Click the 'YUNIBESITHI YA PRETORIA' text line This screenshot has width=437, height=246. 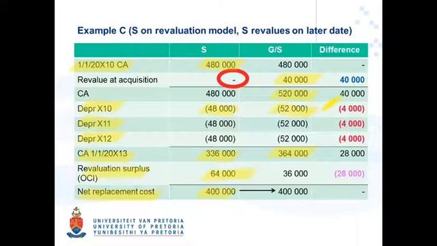pos(139,232)
